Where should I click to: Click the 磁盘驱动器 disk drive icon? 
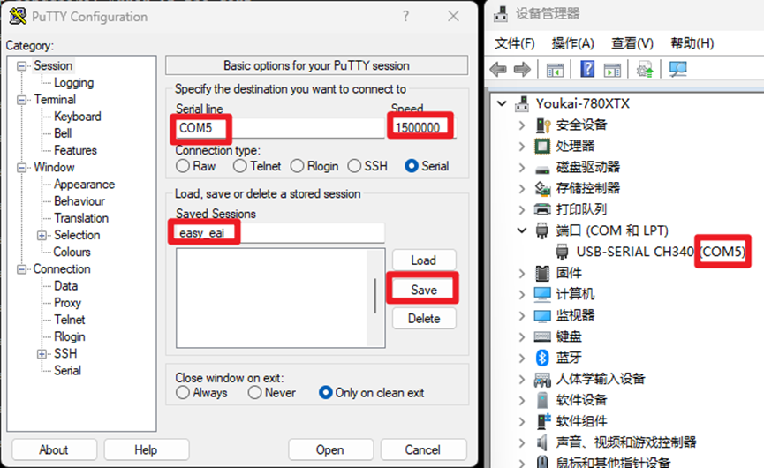click(x=542, y=169)
